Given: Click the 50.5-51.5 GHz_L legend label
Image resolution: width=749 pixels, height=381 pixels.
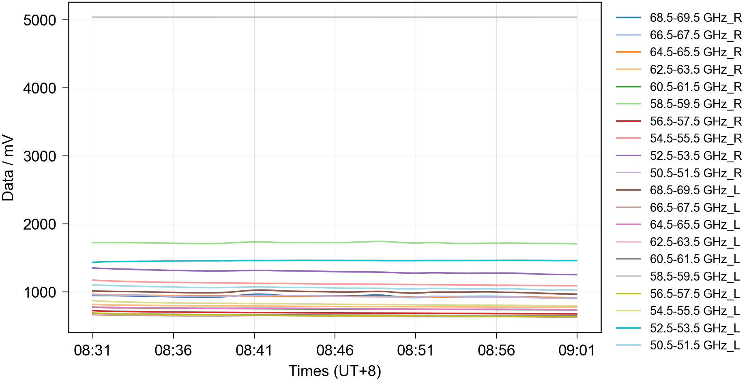Looking at the screenshot, I should [694, 345].
